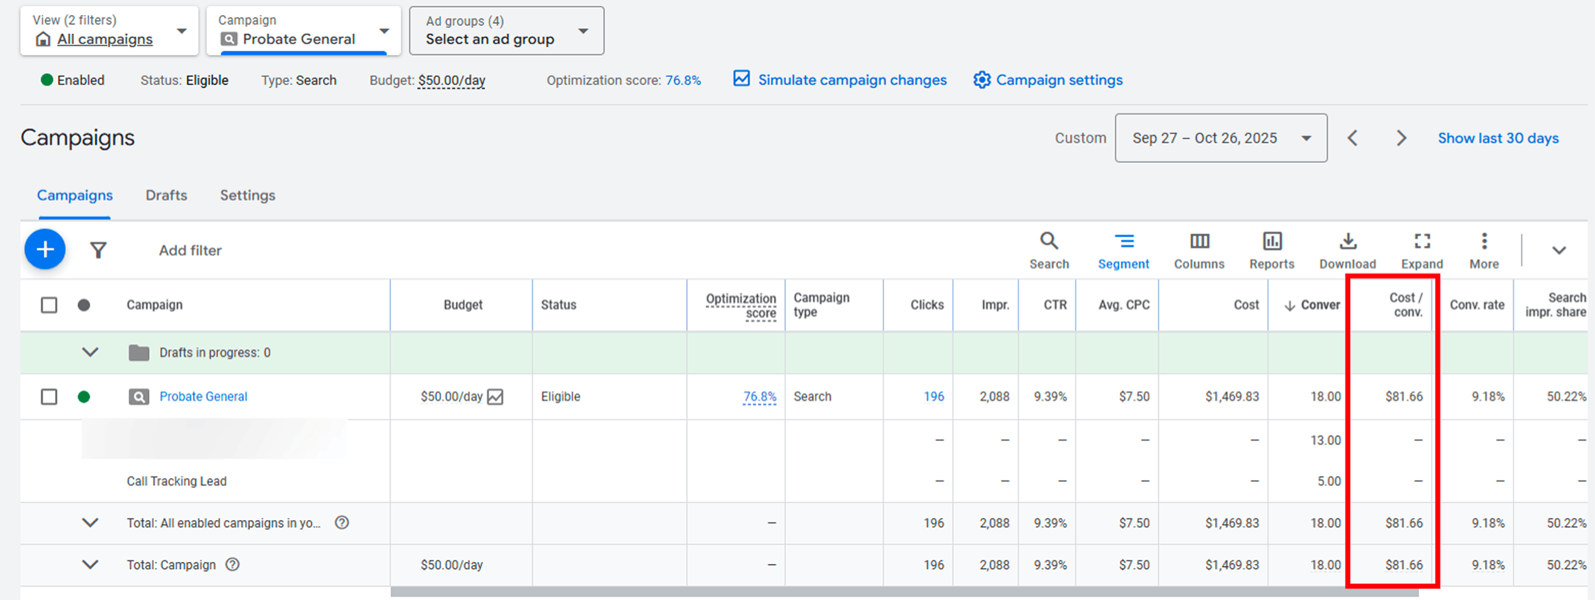Click help icon next to Total: All enabled campaigns
This screenshot has width=1595, height=600.
(x=342, y=522)
